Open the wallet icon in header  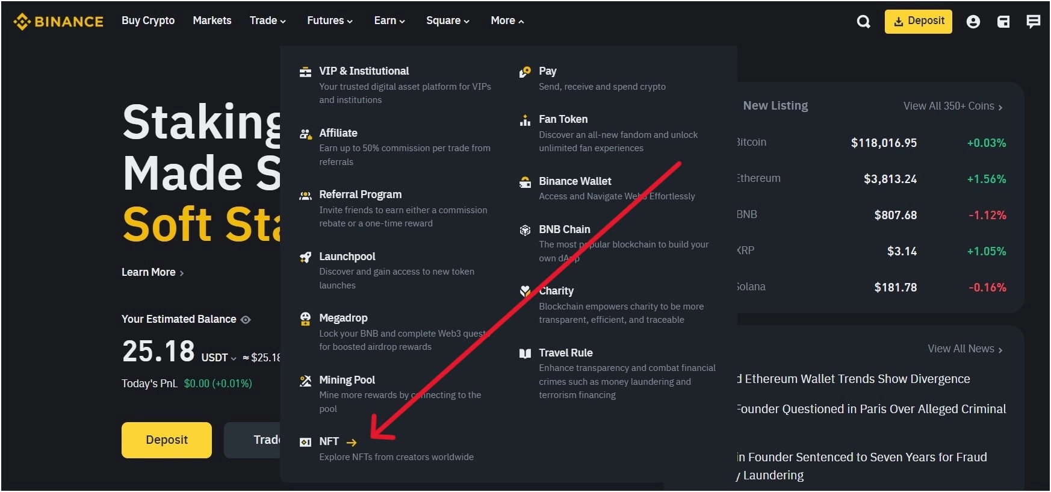pyautogui.click(x=1003, y=22)
